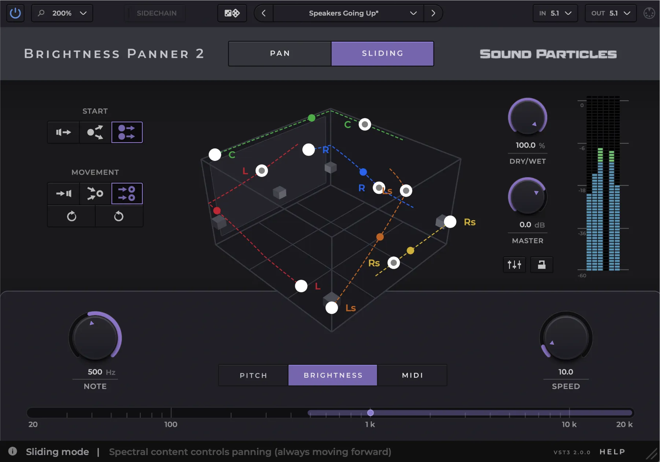Click the yellow dot on Rs path
Image resolution: width=660 pixels, height=462 pixels.
[x=410, y=251]
